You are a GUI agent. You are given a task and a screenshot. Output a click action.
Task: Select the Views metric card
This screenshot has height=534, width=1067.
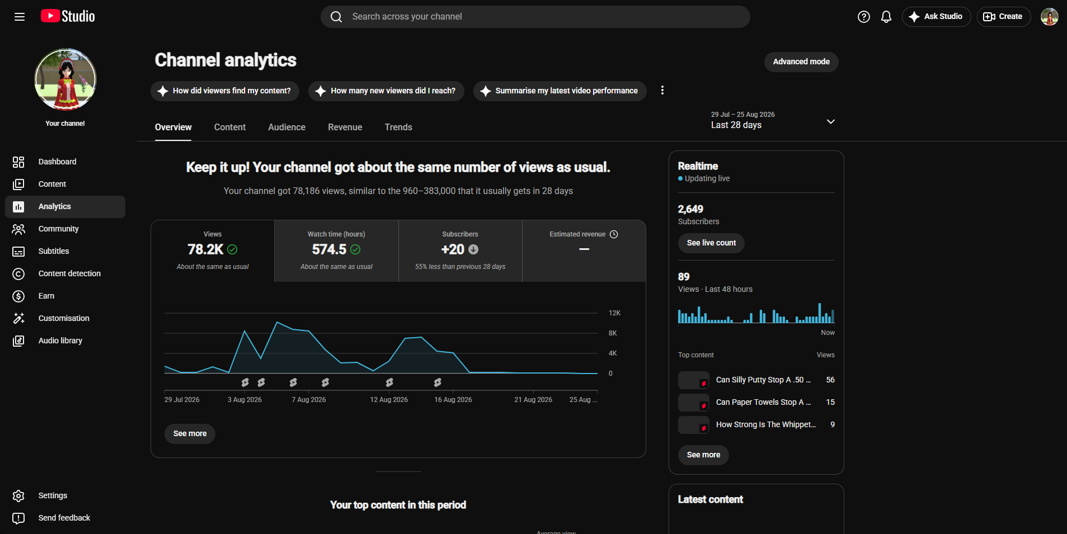pos(213,251)
